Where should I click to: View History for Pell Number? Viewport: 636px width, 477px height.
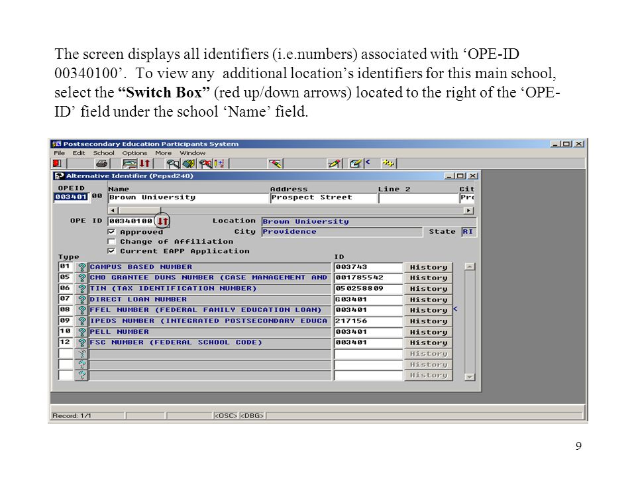[429, 332]
